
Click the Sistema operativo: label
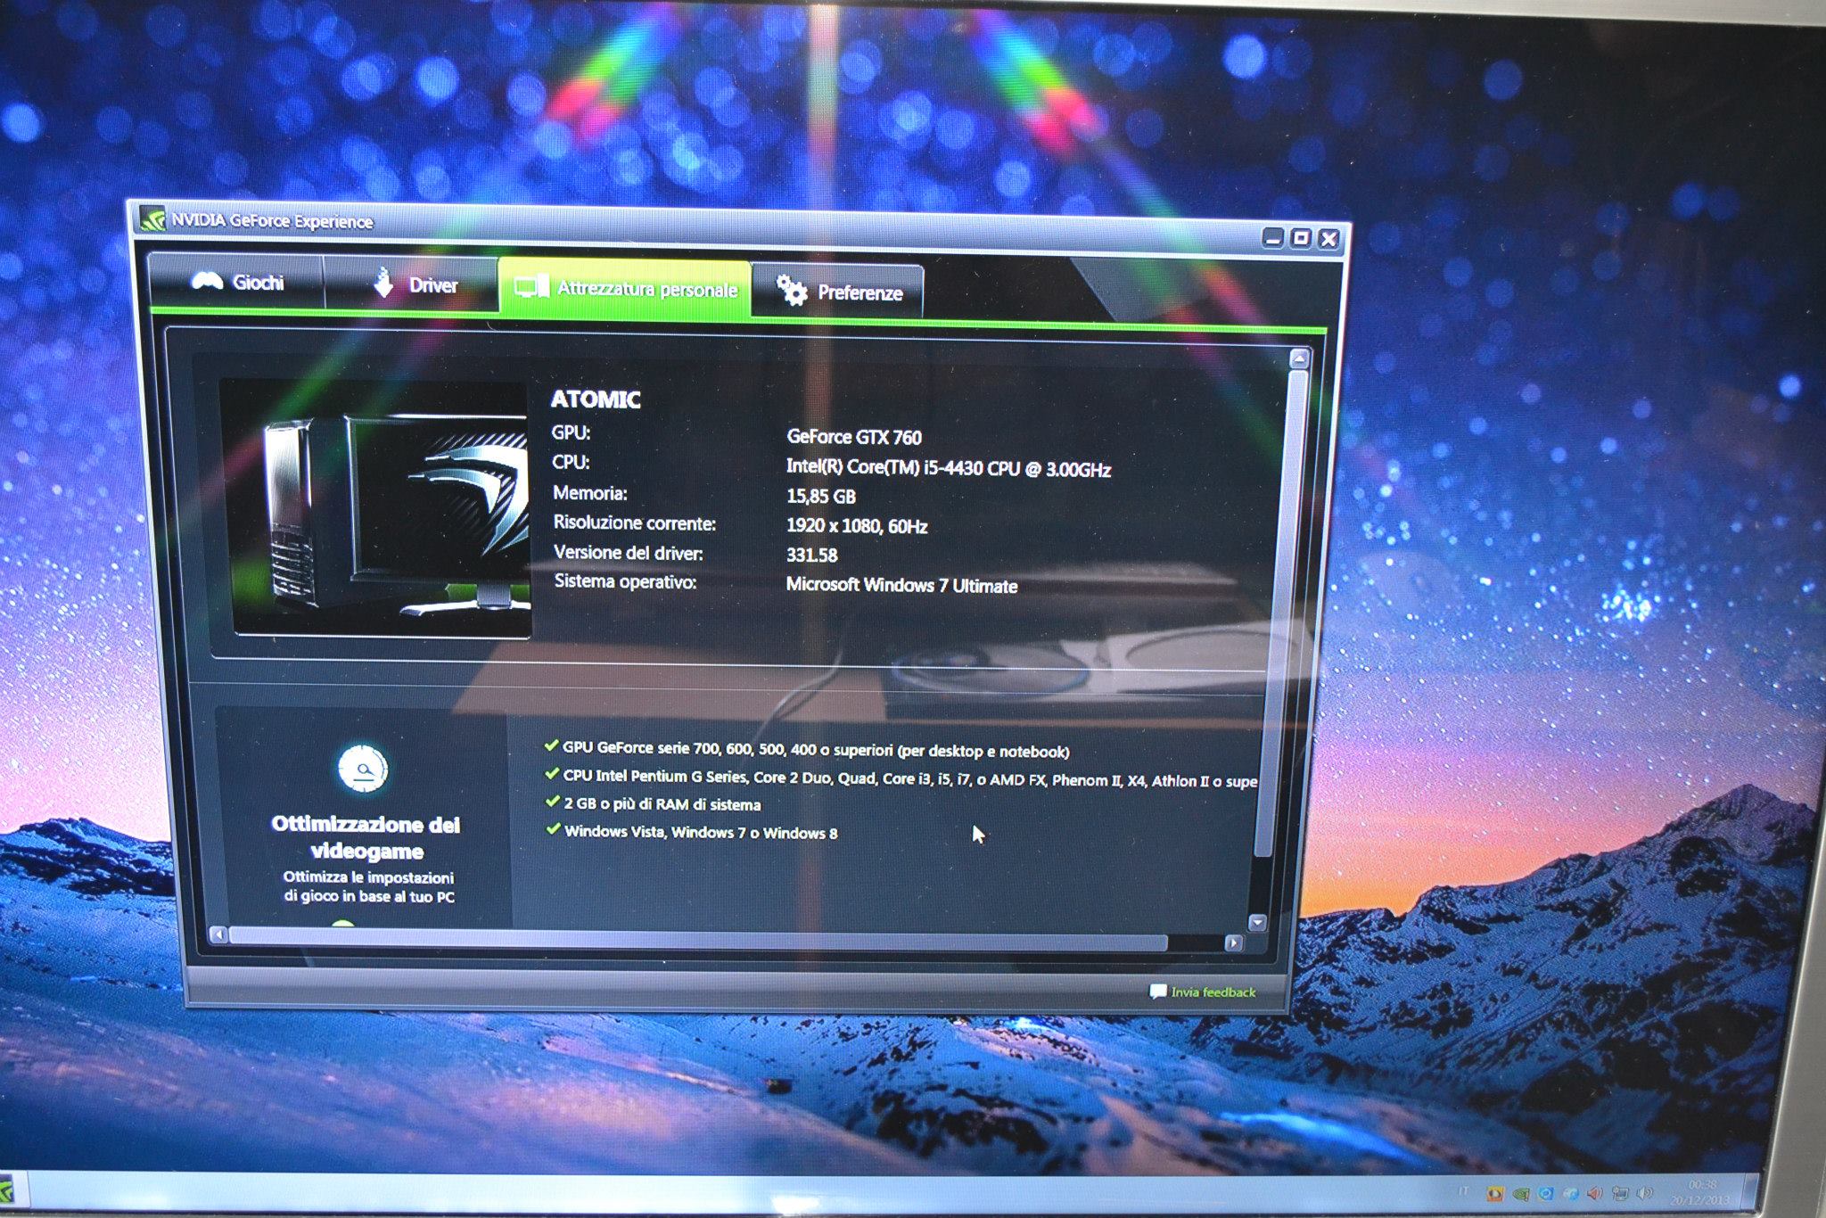(625, 581)
